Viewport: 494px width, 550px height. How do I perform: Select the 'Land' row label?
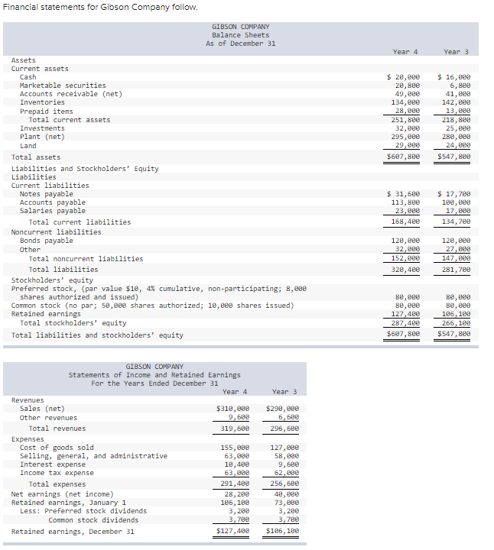tap(28, 146)
